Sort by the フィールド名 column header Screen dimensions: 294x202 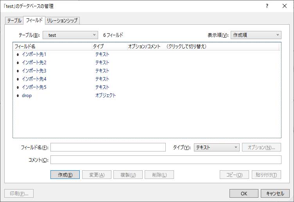[x=52, y=46]
